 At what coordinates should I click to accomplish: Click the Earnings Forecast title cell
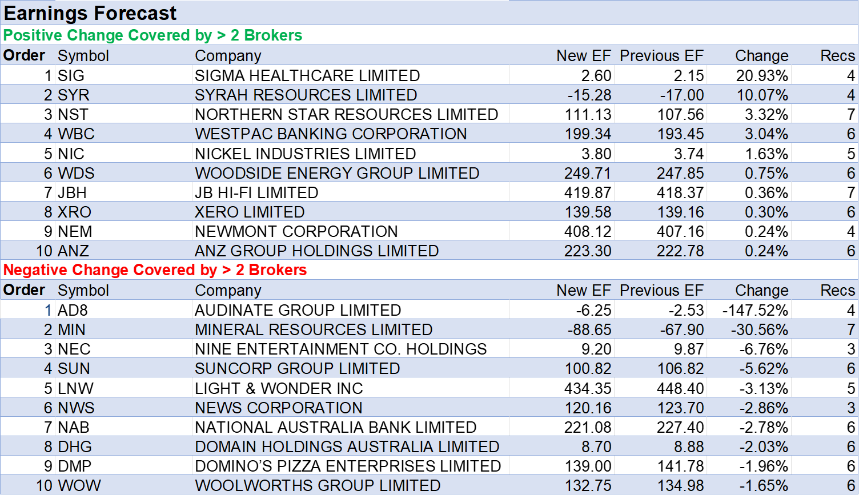90,13
